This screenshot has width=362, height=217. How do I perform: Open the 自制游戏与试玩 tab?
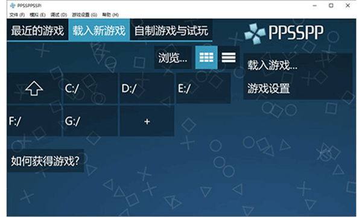click(171, 30)
